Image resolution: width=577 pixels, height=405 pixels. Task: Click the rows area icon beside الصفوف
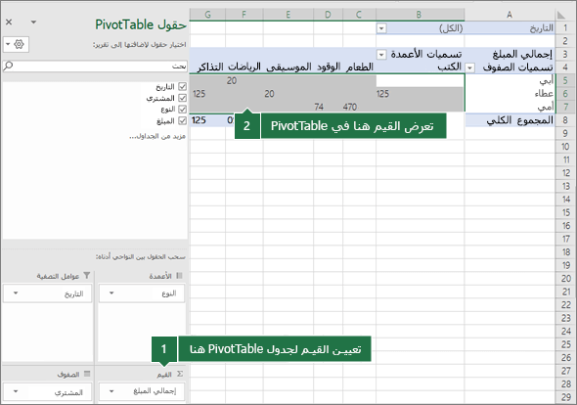(87, 374)
